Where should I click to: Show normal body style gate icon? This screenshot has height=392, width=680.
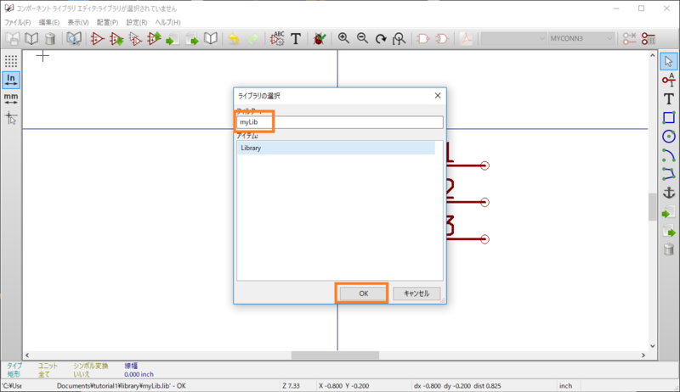point(422,39)
